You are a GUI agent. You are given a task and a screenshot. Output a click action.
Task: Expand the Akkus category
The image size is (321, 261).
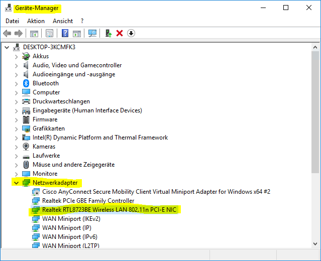(x=16, y=56)
